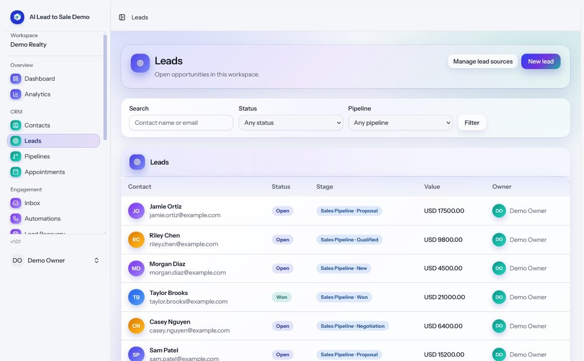Click the MD avatar for Morgan Diaz
584x361 pixels.
[136, 268]
